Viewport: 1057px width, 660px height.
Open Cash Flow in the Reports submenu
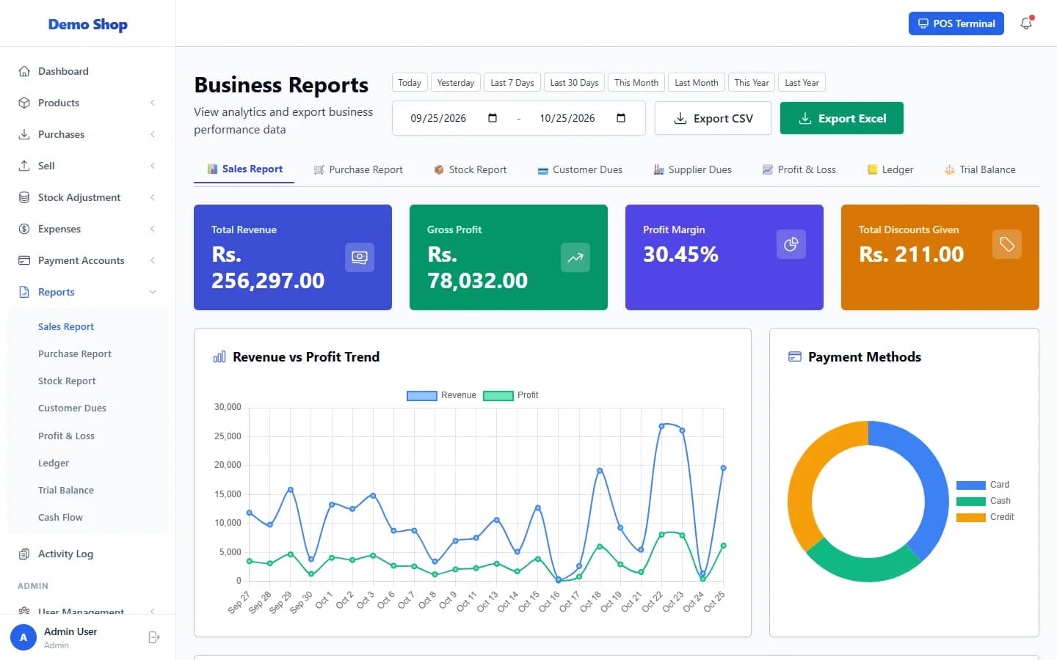[60, 518]
